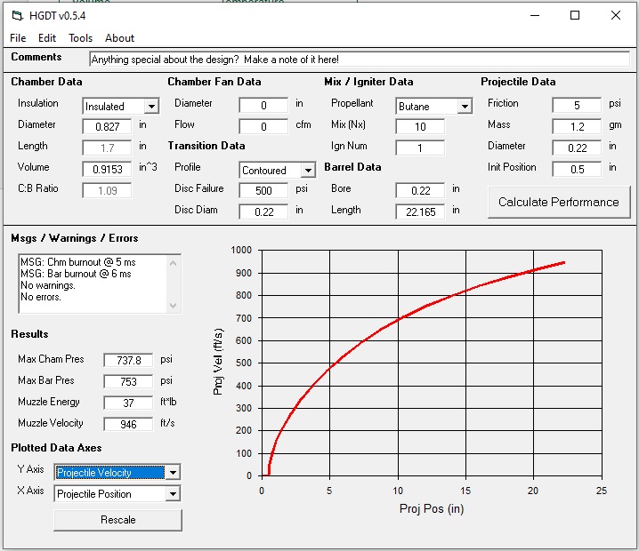Viewport: 639px width, 551px height.
Task: Expand the transition Profile dropdown
Action: (308, 170)
